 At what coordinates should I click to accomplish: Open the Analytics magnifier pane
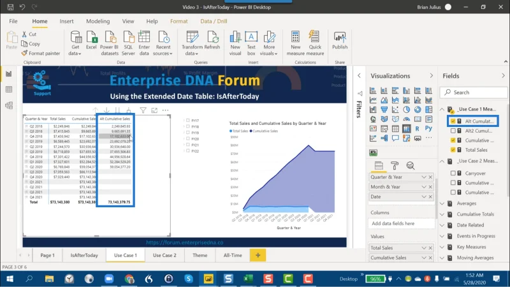pyautogui.click(x=411, y=166)
